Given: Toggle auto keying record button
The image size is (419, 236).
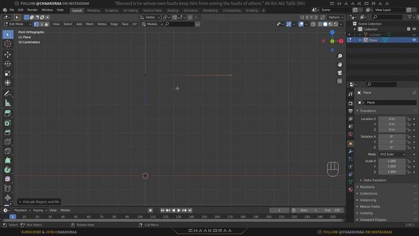Looking at the screenshot, I should [x=151, y=210].
